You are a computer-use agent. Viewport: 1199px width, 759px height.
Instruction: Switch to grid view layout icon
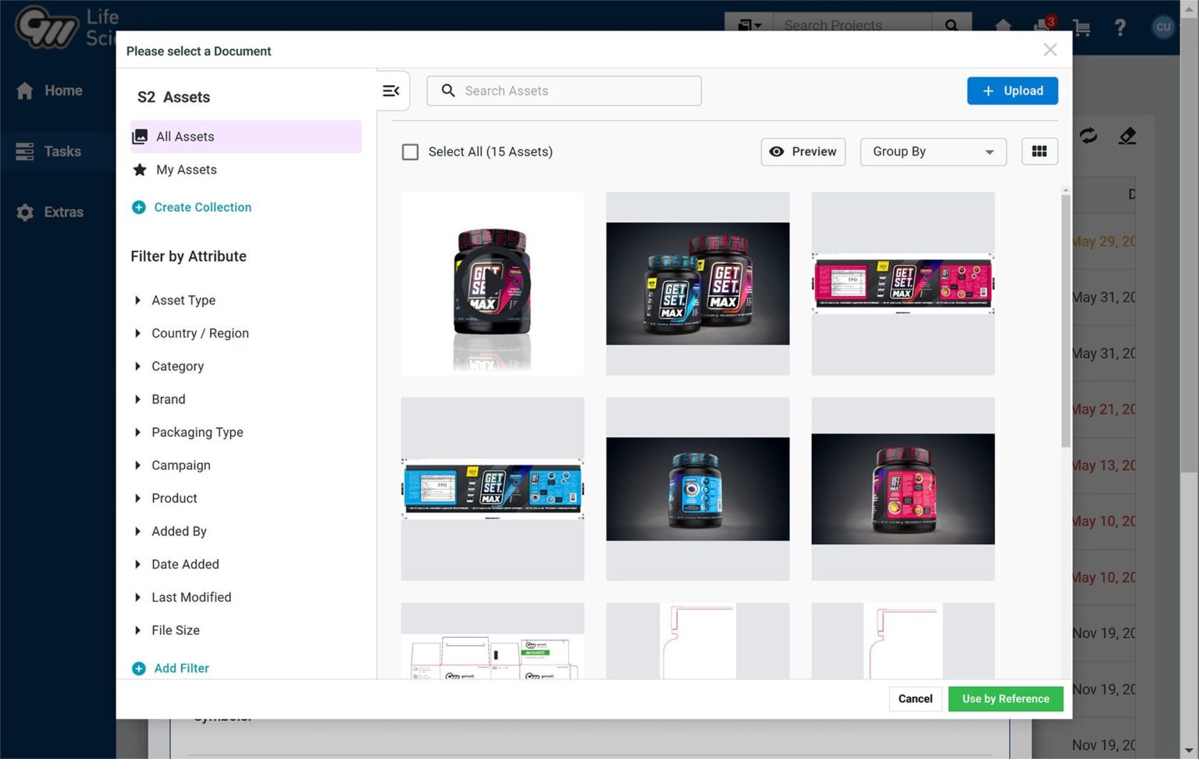tap(1039, 151)
